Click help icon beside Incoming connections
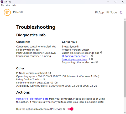 pos(92,59)
